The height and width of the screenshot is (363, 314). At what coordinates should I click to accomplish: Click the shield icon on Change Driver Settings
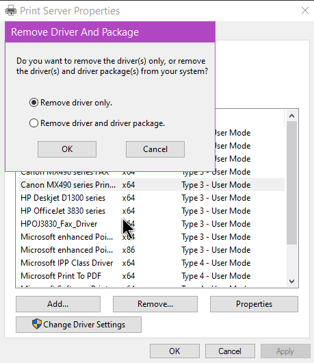(x=37, y=324)
